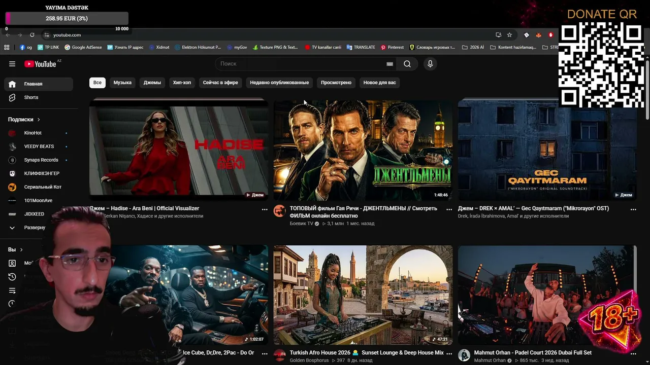Click the Watch later icon in the sidebar
The width and height of the screenshot is (650, 365).
pyautogui.click(x=12, y=304)
